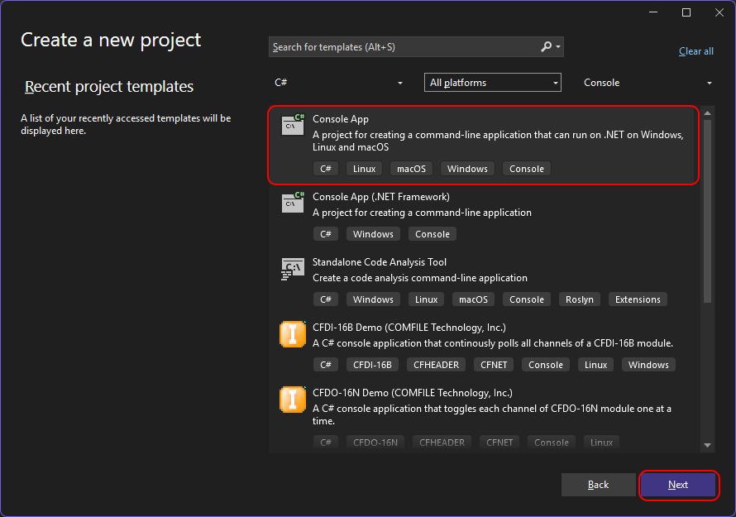
Task: Click the Standalone Code Analysis Tool icon
Action: 293,268
